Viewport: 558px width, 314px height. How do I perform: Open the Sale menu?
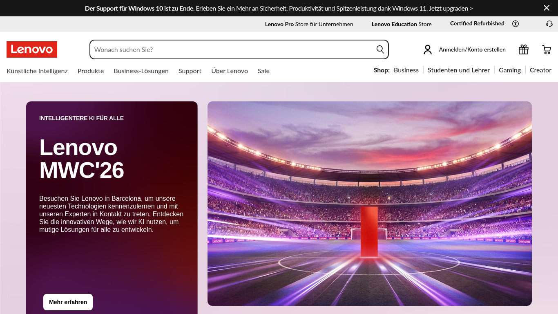pos(263,71)
